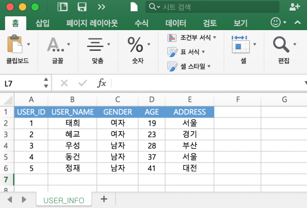Open the 클립보드 dropdown arrow

coord(29,44)
